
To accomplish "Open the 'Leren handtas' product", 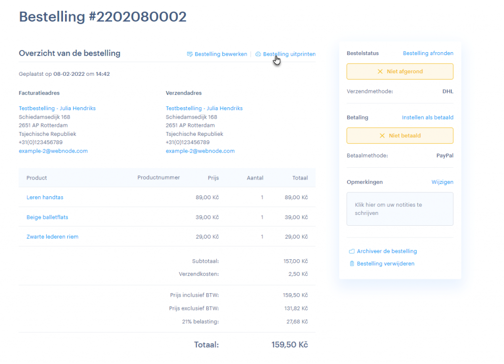I will click(45, 197).
